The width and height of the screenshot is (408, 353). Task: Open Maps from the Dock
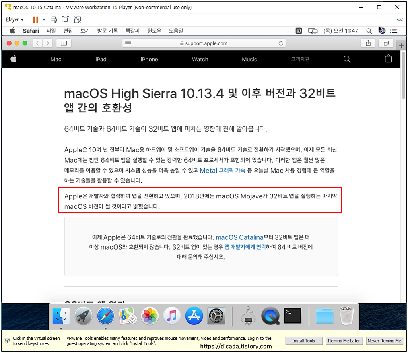pyautogui.click(x=128, y=316)
